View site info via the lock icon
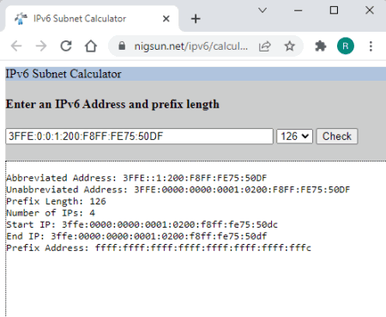The image size is (386, 317). (122, 46)
